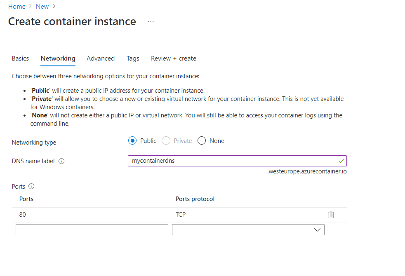Open the more options ellipsis beside page title
Screen dimensions: 405x276
point(151,21)
